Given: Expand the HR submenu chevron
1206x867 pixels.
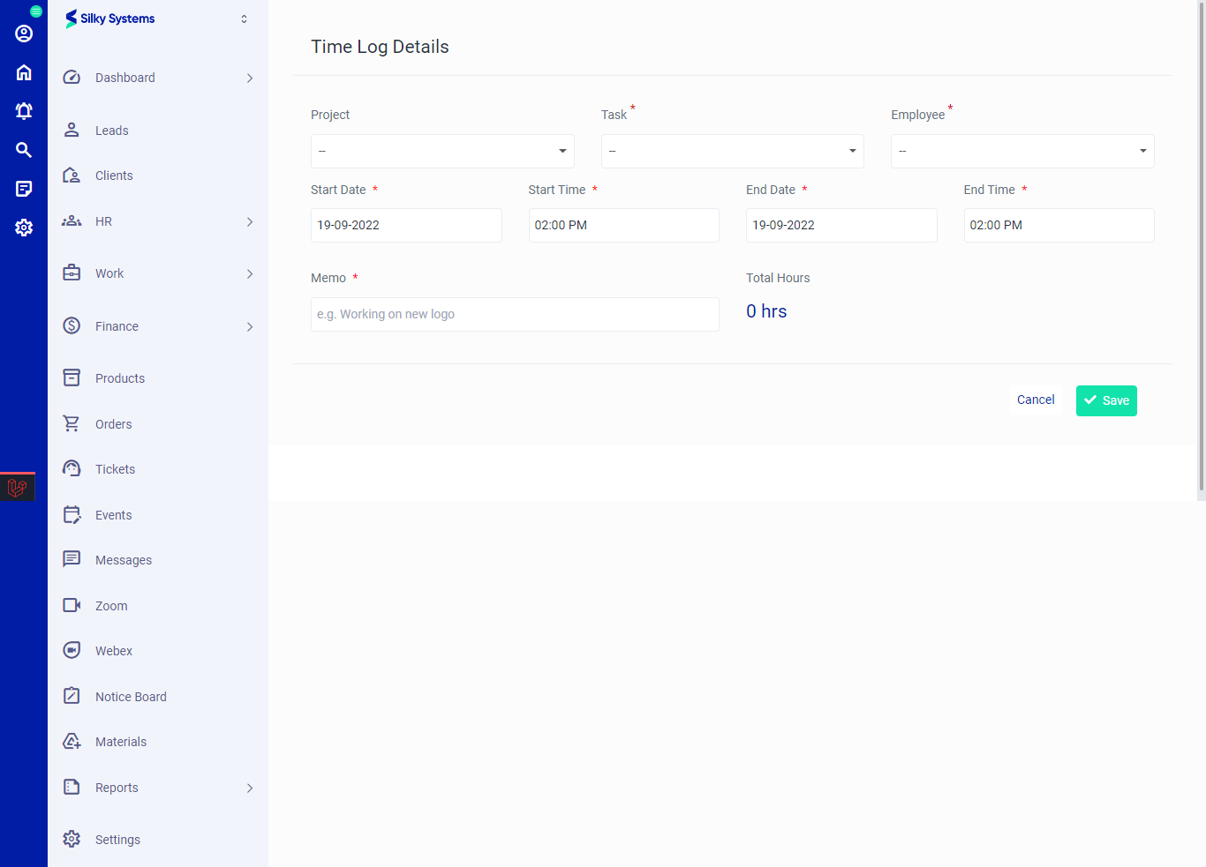Looking at the screenshot, I should coord(250,221).
